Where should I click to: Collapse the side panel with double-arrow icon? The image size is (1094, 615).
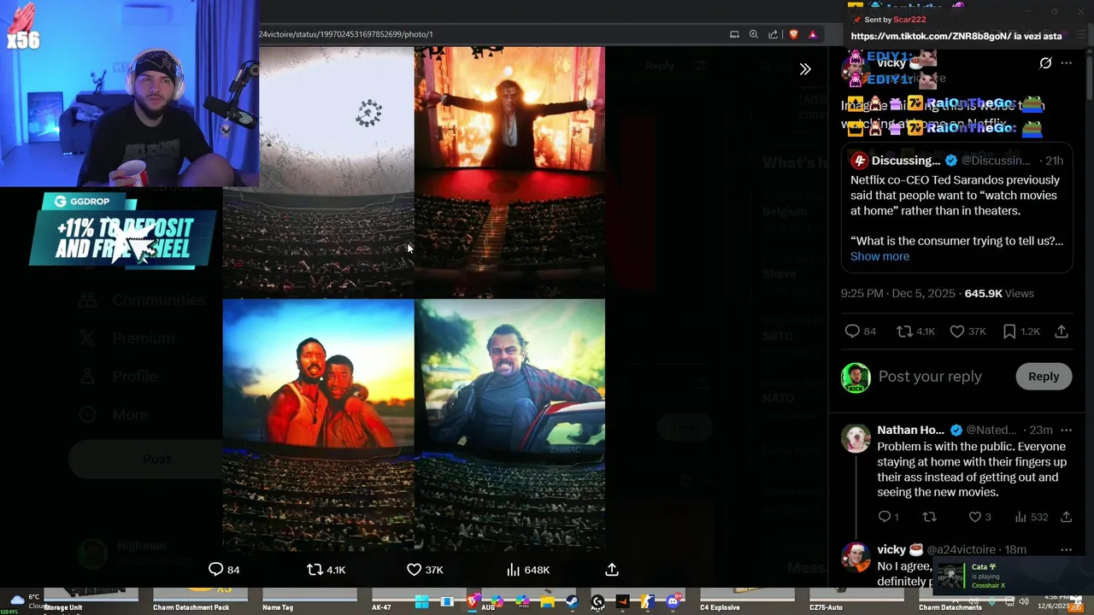[805, 69]
